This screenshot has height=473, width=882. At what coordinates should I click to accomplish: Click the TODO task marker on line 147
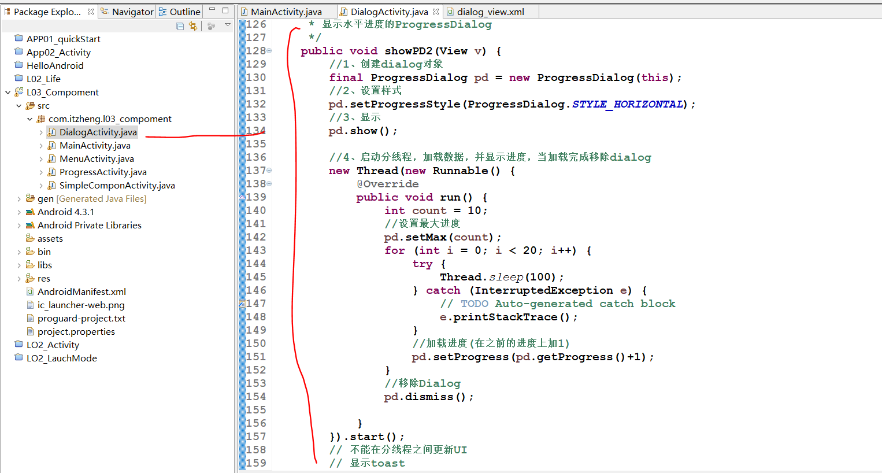click(242, 304)
